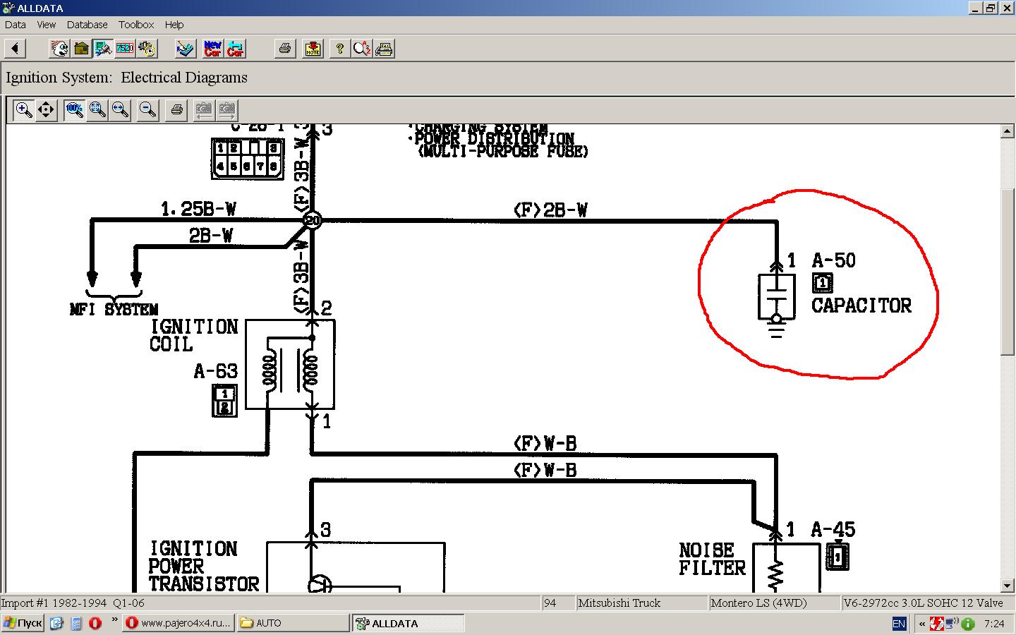The width and height of the screenshot is (1016, 635).
Task: Switch to www.pajero4x4.ru taskbar window
Action: coord(179,623)
